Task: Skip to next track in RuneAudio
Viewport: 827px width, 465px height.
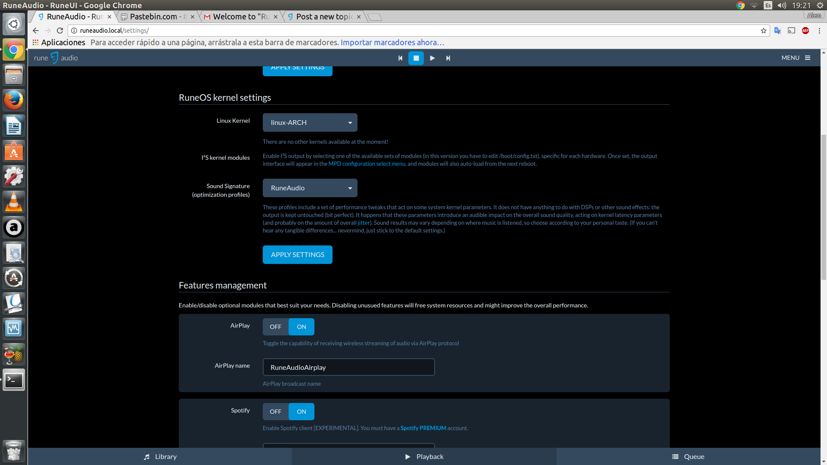Action: click(x=448, y=58)
